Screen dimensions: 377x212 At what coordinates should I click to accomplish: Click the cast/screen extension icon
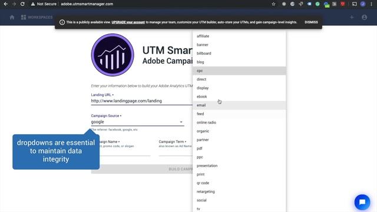[355, 4]
